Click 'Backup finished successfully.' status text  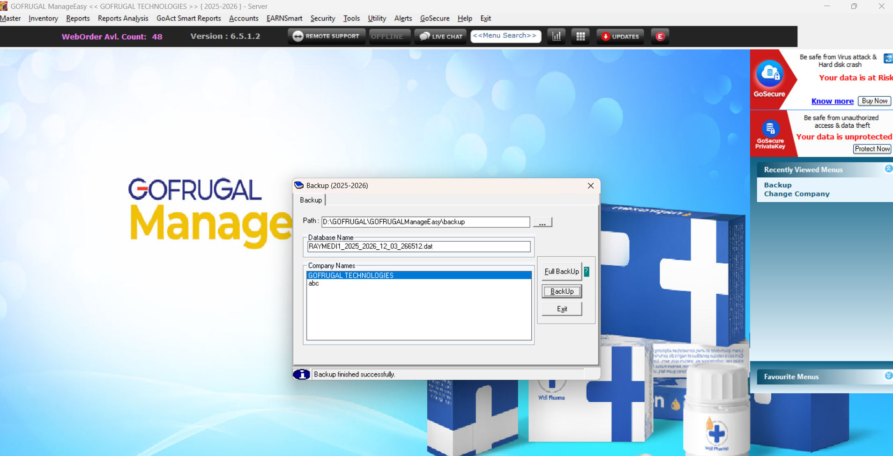pyautogui.click(x=355, y=375)
